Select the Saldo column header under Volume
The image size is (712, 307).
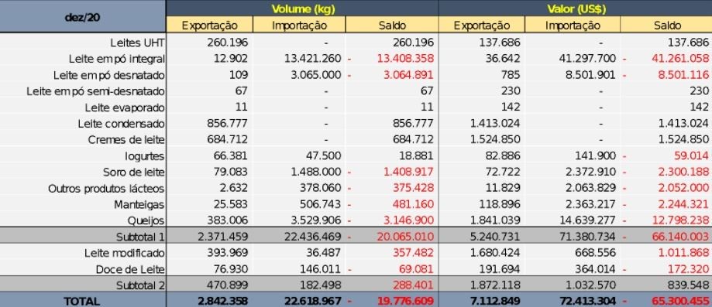click(392, 25)
